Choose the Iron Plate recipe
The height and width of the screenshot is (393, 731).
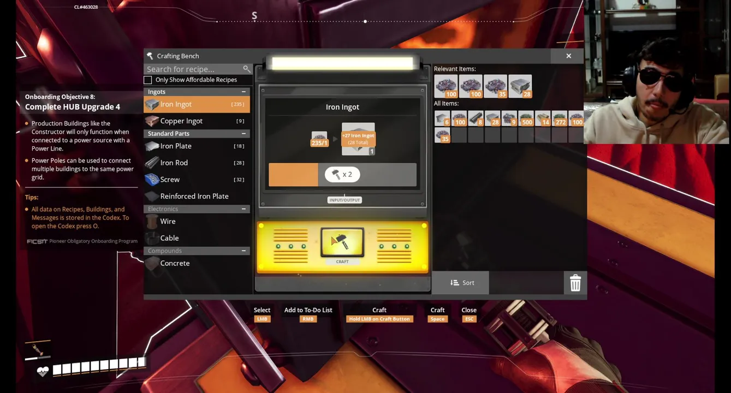[197, 146]
